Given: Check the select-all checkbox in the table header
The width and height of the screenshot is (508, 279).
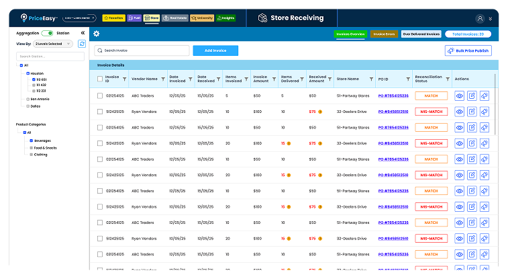Looking at the screenshot, I should [100, 79].
